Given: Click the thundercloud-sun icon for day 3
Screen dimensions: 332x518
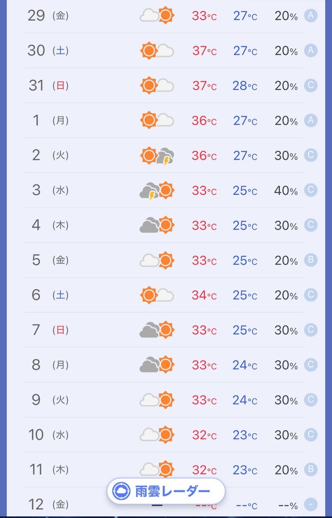Looking at the screenshot, I should click(x=157, y=191).
